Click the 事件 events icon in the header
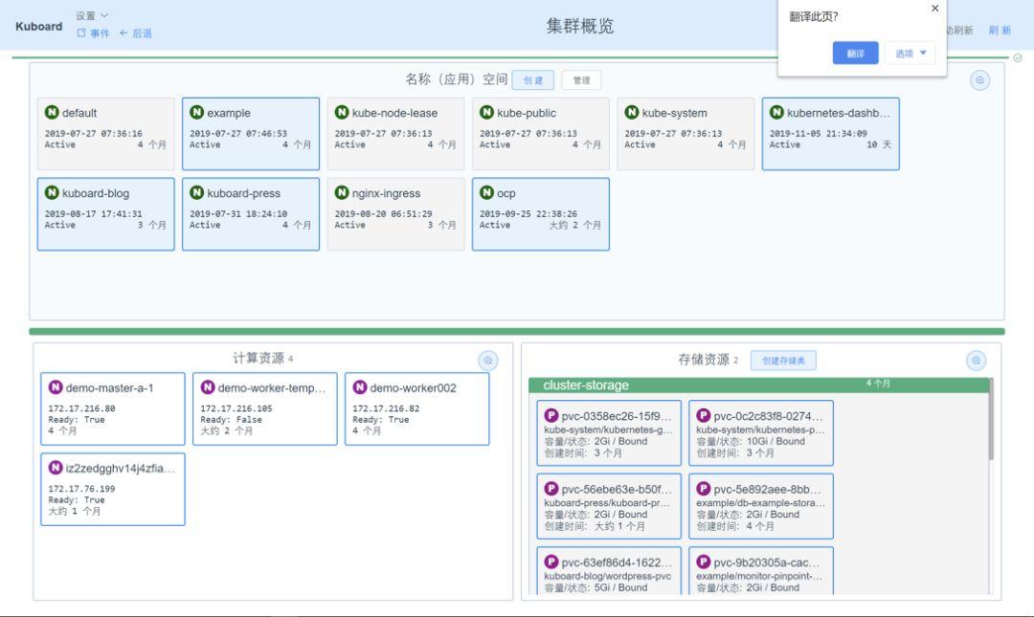Viewport: 1034px width, 617px height. (x=79, y=32)
